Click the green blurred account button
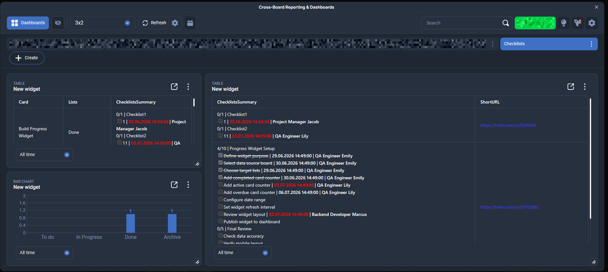This screenshot has width=608, height=272. pyautogui.click(x=535, y=23)
